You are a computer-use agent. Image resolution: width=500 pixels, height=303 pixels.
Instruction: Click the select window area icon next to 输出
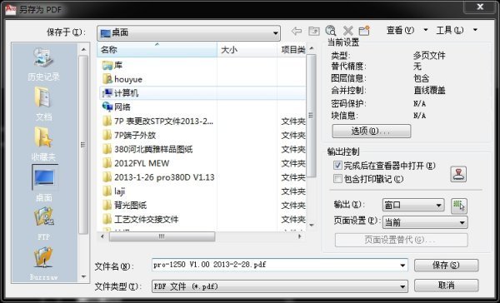pyautogui.click(x=459, y=206)
